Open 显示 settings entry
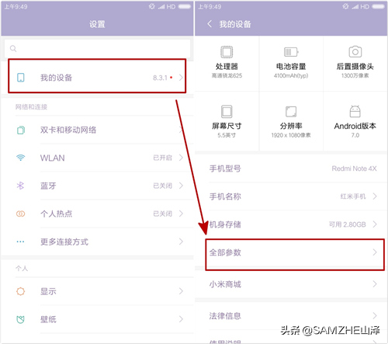The image size is (388, 344). click(x=97, y=291)
